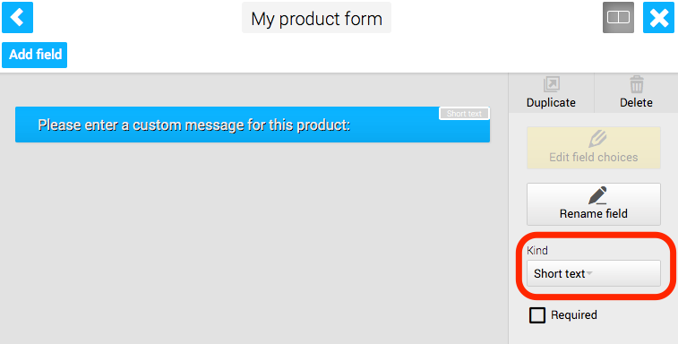Close the form editor with the X
This screenshot has height=344, width=678.
658,17
